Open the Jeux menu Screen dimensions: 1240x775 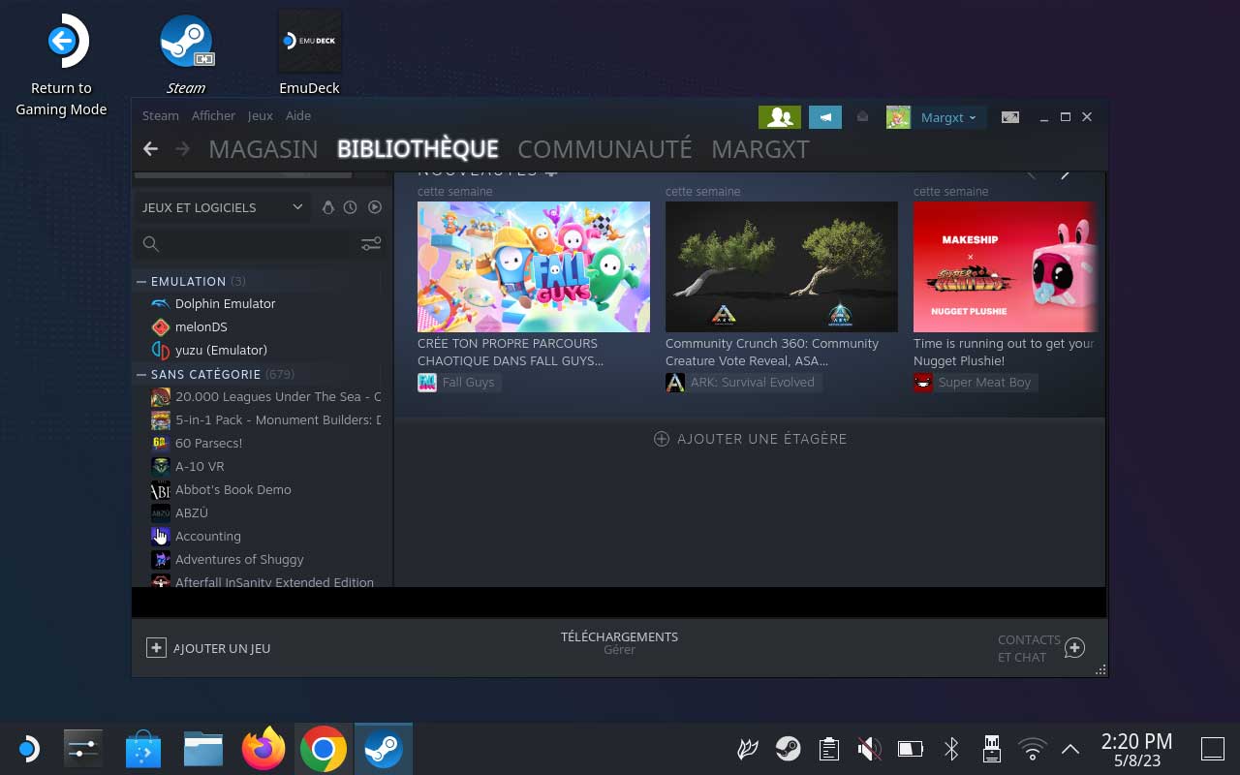click(x=261, y=115)
